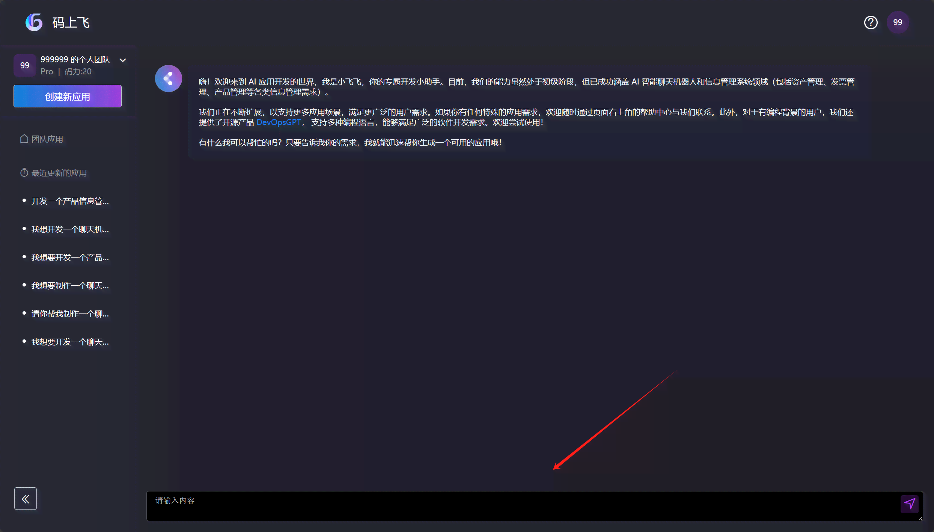Click the assistant 小飞飞 avatar icon
This screenshot has height=532, width=934.
tap(169, 78)
